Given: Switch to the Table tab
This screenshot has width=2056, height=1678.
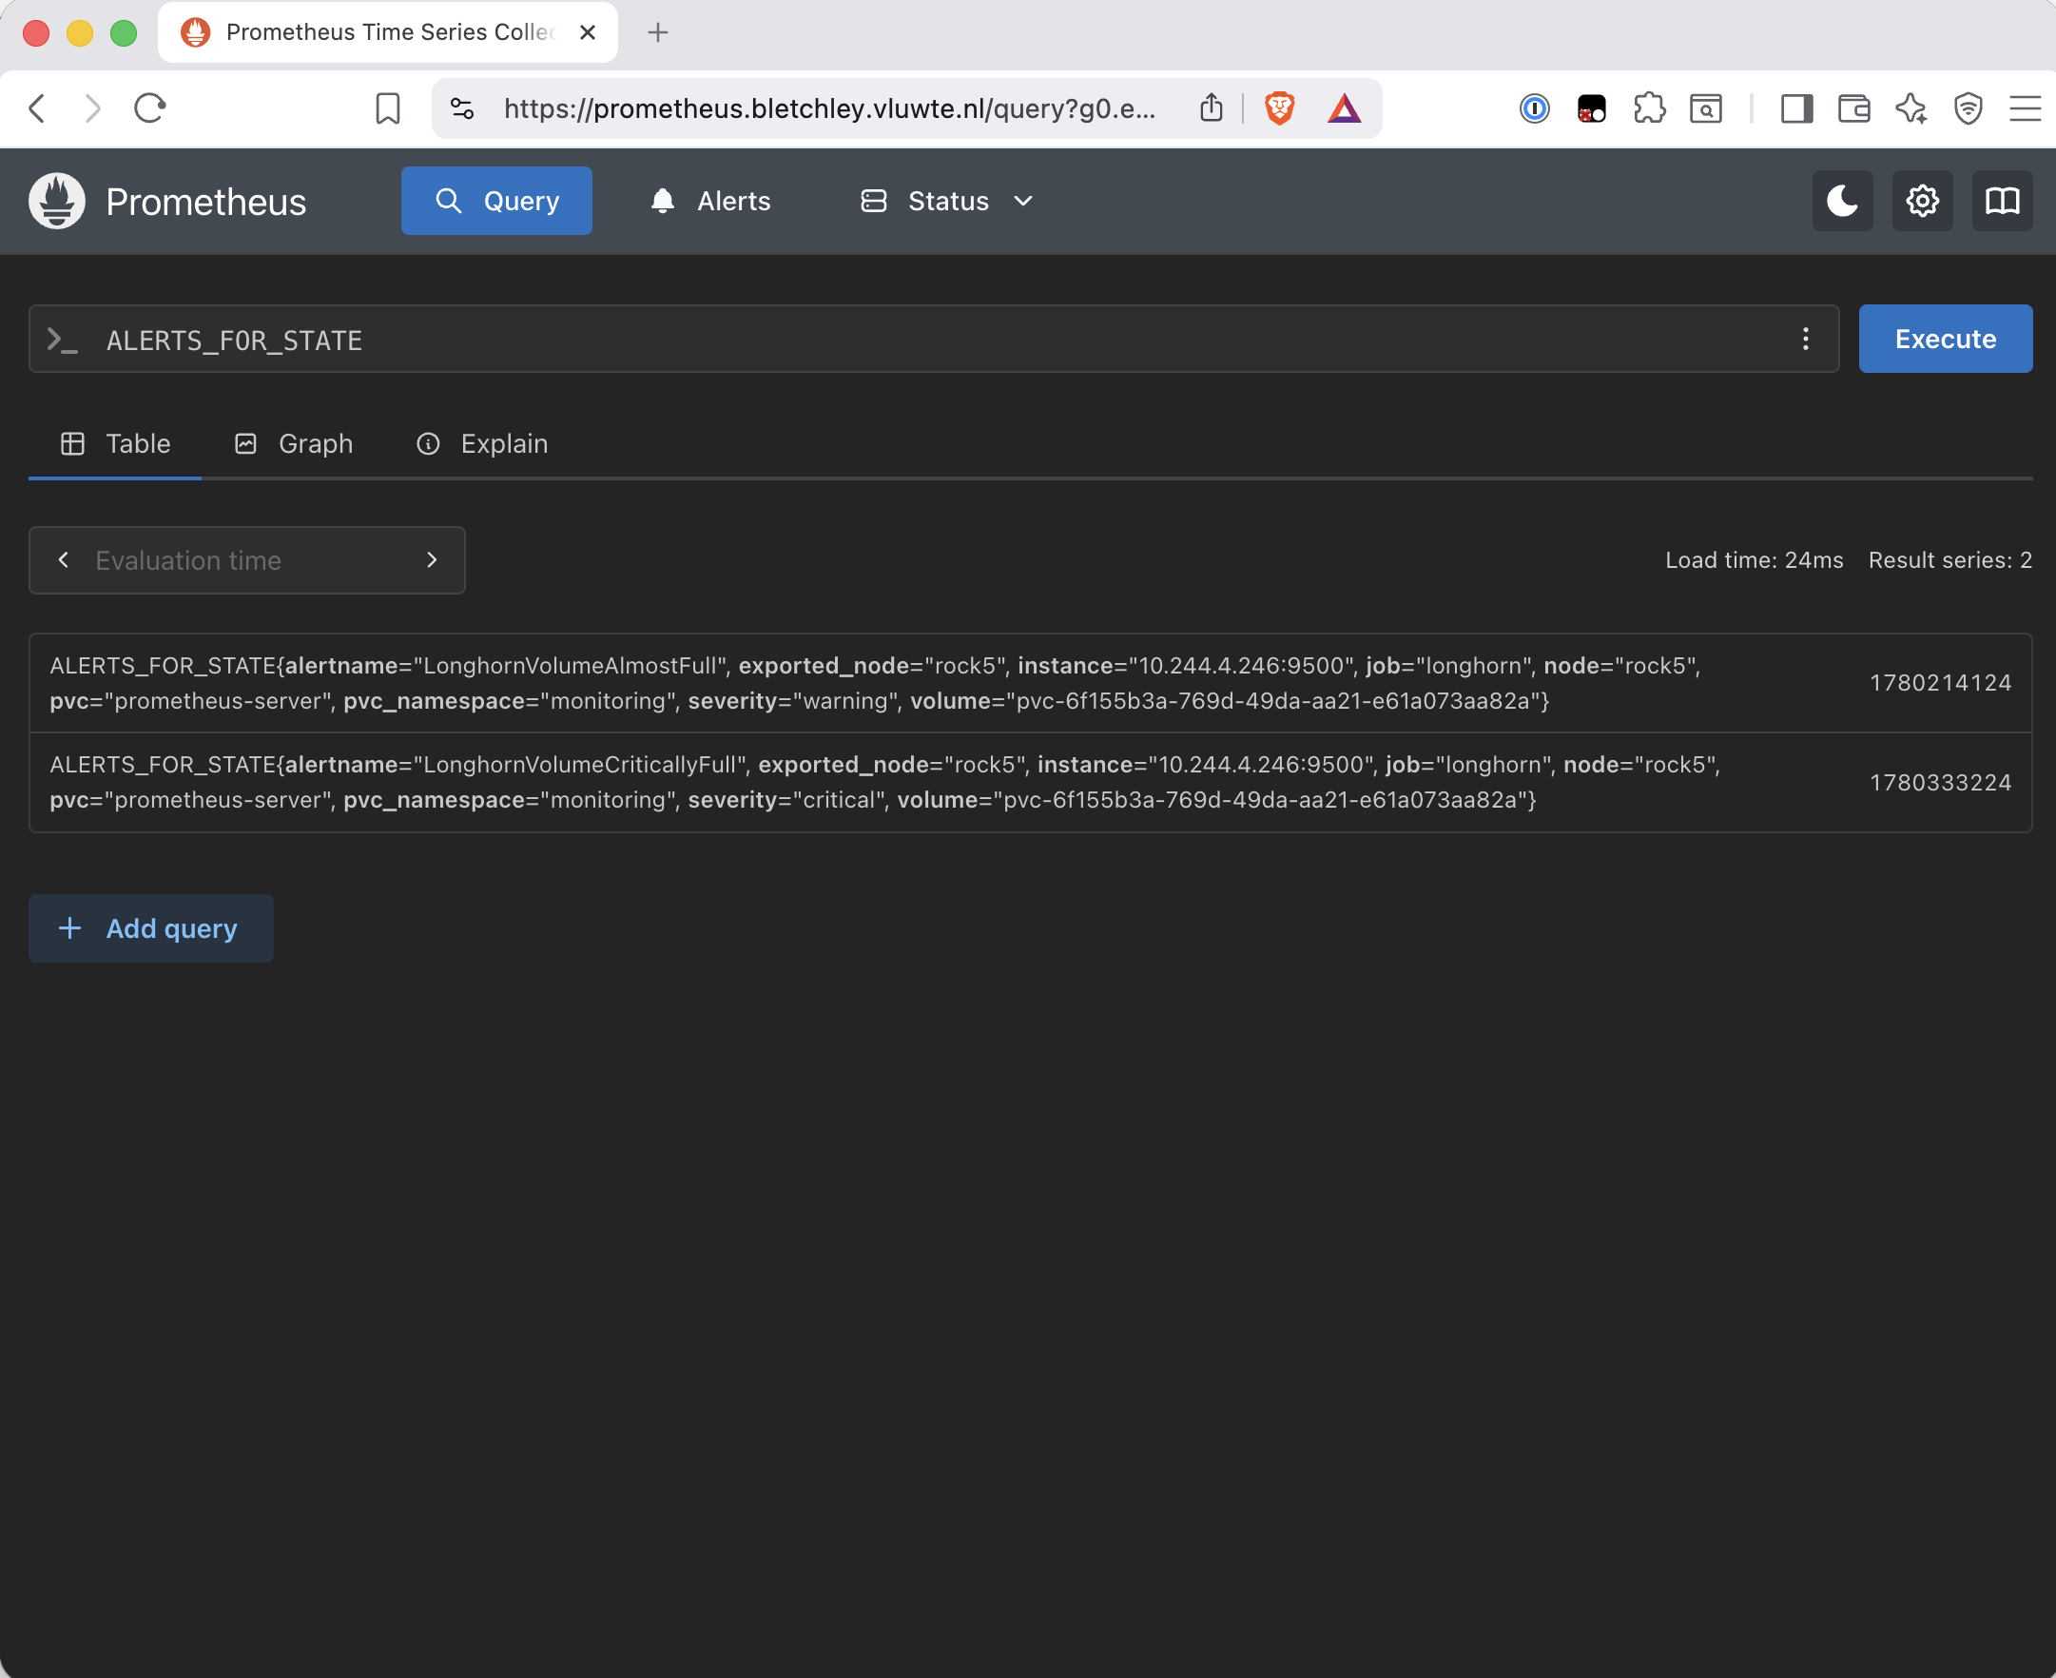Looking at the screenshot, I should click(x=115, y=443).
